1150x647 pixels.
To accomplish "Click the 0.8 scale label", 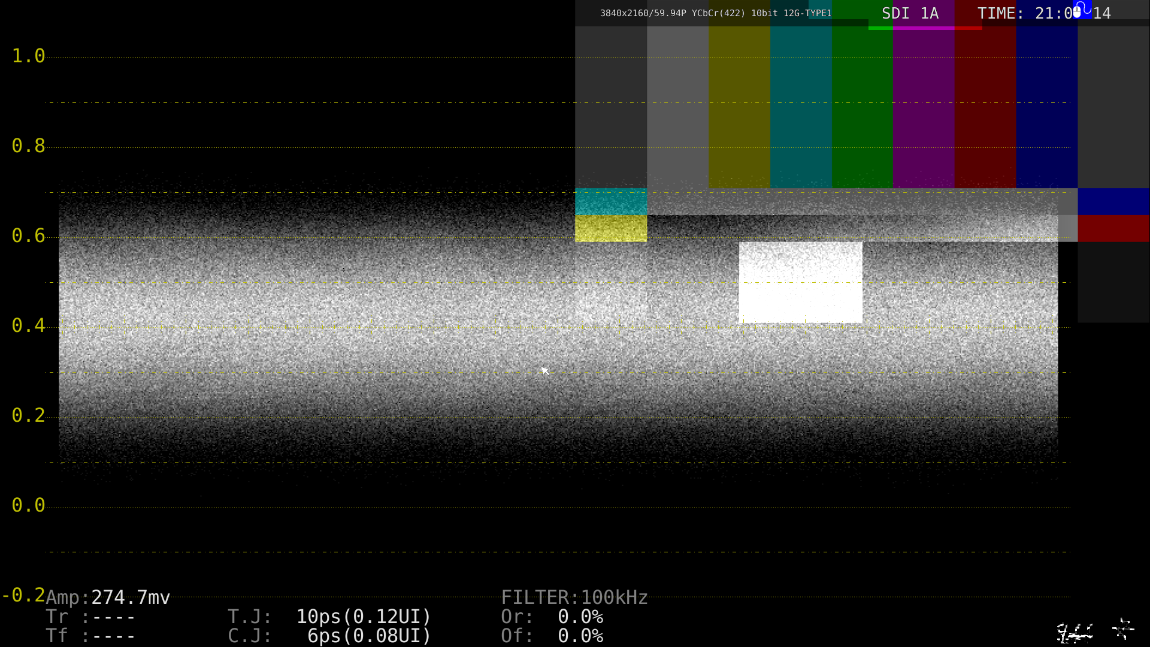I will pyautogui.click(x=28, y=146).
